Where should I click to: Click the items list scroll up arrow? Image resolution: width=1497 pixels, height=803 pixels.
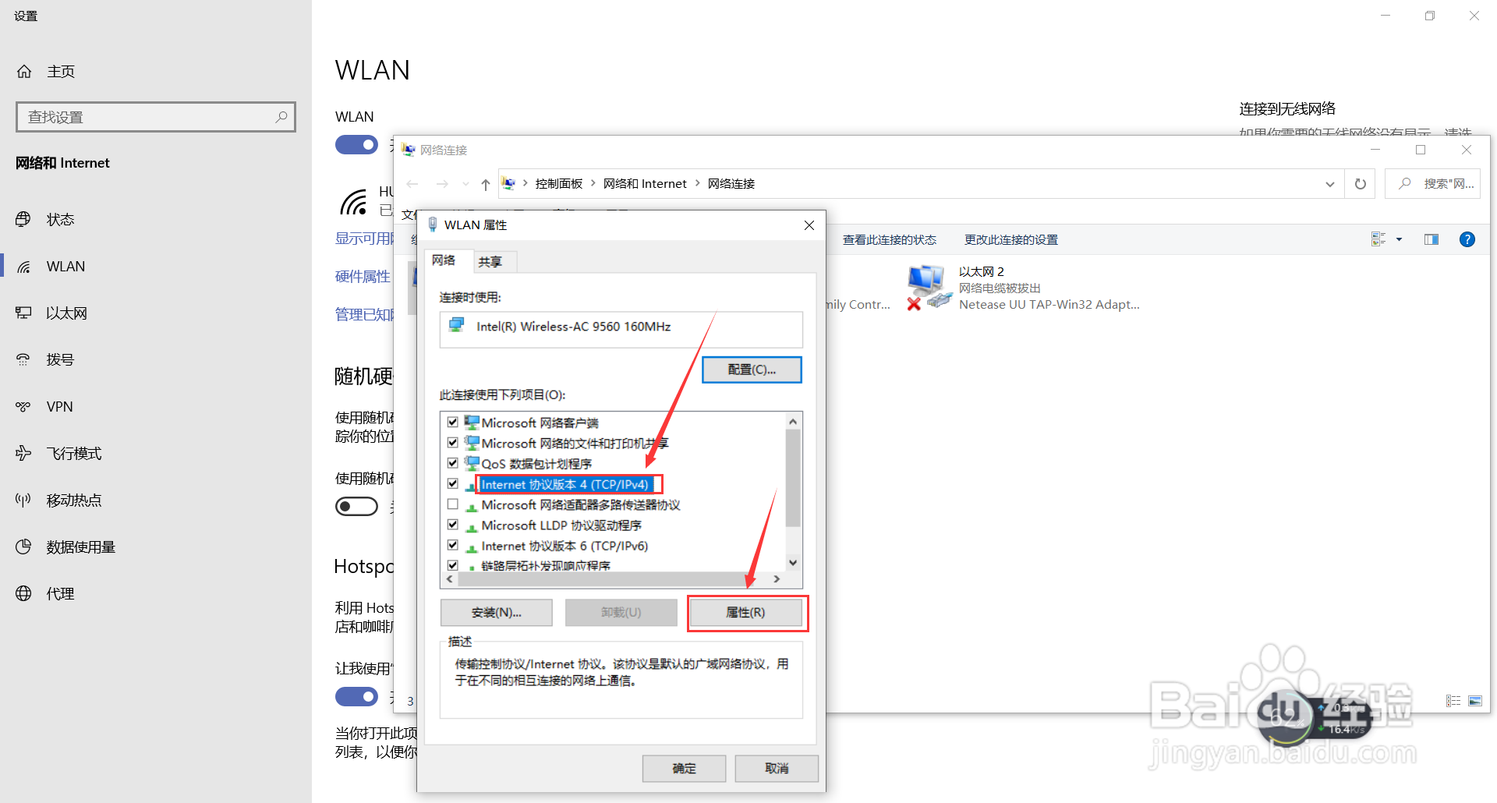(x=793, y=422)
